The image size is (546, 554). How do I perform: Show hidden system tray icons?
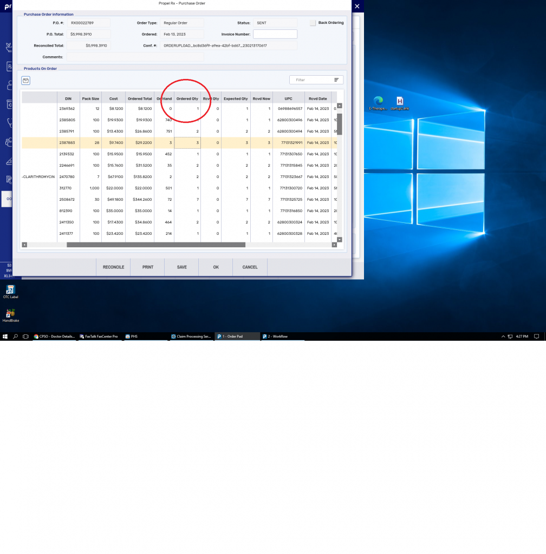[503, 337]
